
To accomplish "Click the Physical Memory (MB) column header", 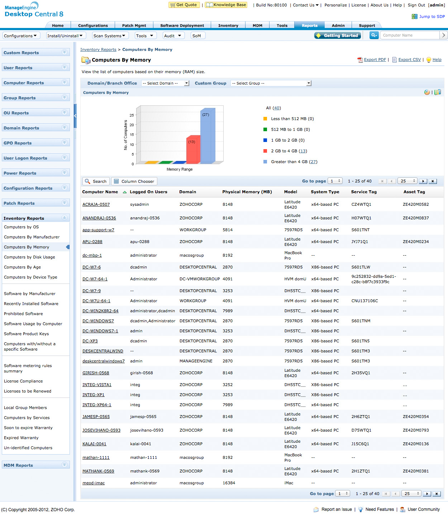I will (247, 192).
